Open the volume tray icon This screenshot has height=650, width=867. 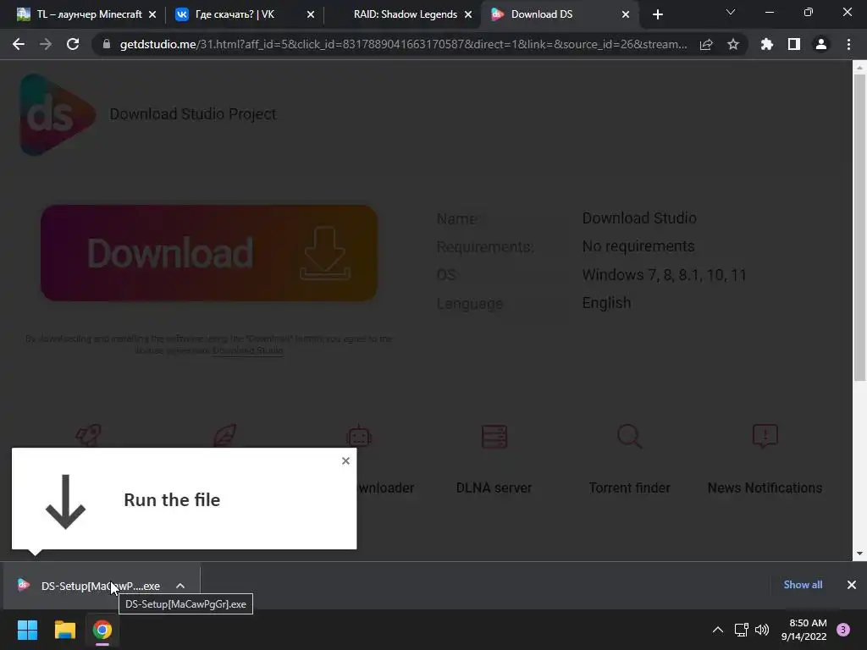(x=762, y=630)
